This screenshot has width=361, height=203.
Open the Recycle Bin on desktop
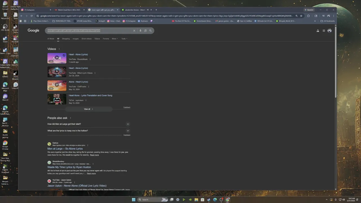tap(5, 16)
